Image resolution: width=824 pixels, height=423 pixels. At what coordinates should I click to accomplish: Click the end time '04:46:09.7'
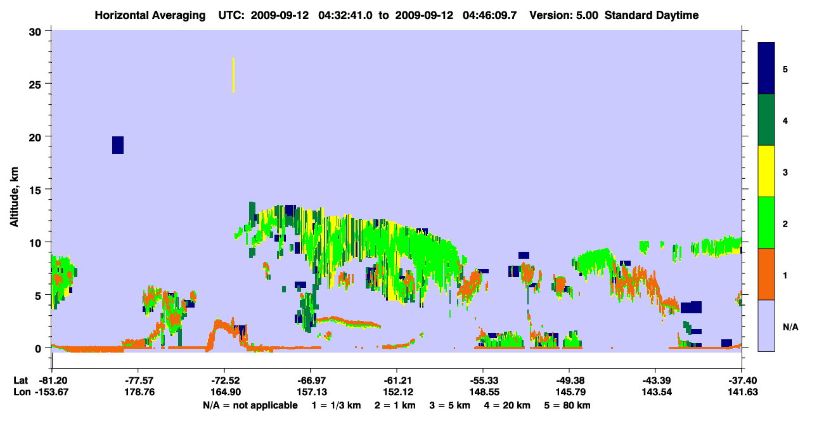point(489,15)
